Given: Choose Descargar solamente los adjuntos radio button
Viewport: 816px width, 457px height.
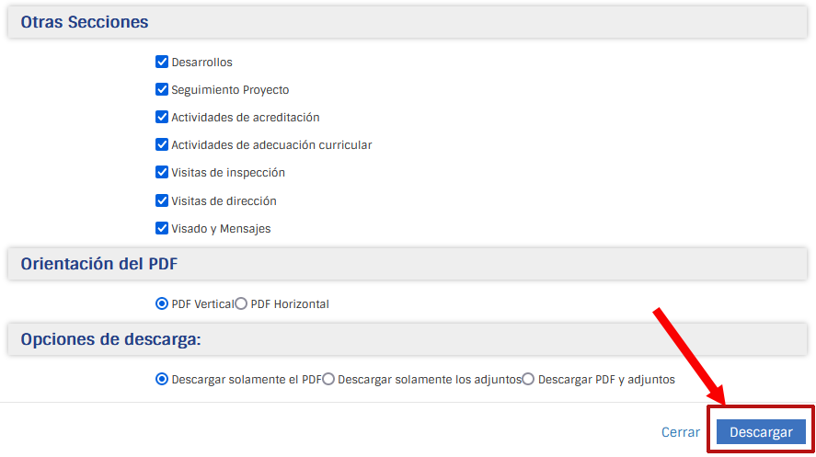Looking at the screenshot, I should coord(328,379).
